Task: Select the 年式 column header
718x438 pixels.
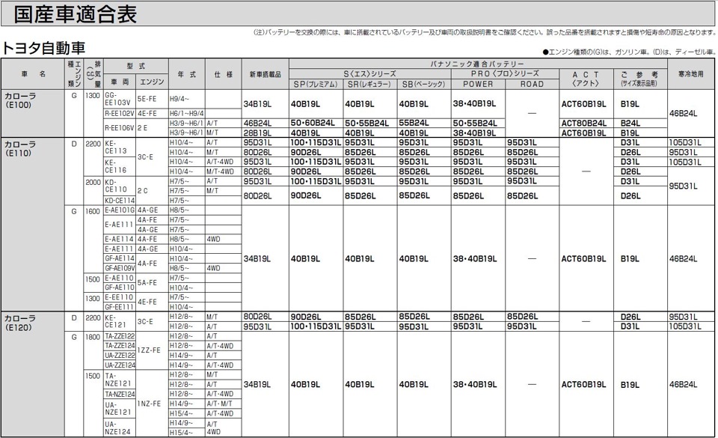Action: pyautogui.click(x=187, y=74)
